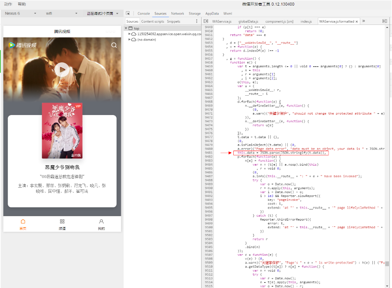Switch to the Wxml tab

tap(227, 13)
